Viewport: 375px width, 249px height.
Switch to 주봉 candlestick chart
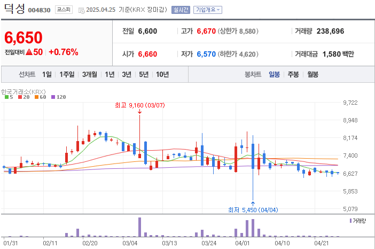[x=293, y=74]
